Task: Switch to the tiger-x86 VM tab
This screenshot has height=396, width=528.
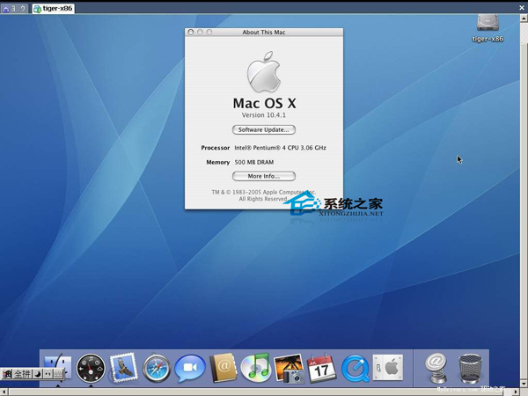Action: coord(53,8)
